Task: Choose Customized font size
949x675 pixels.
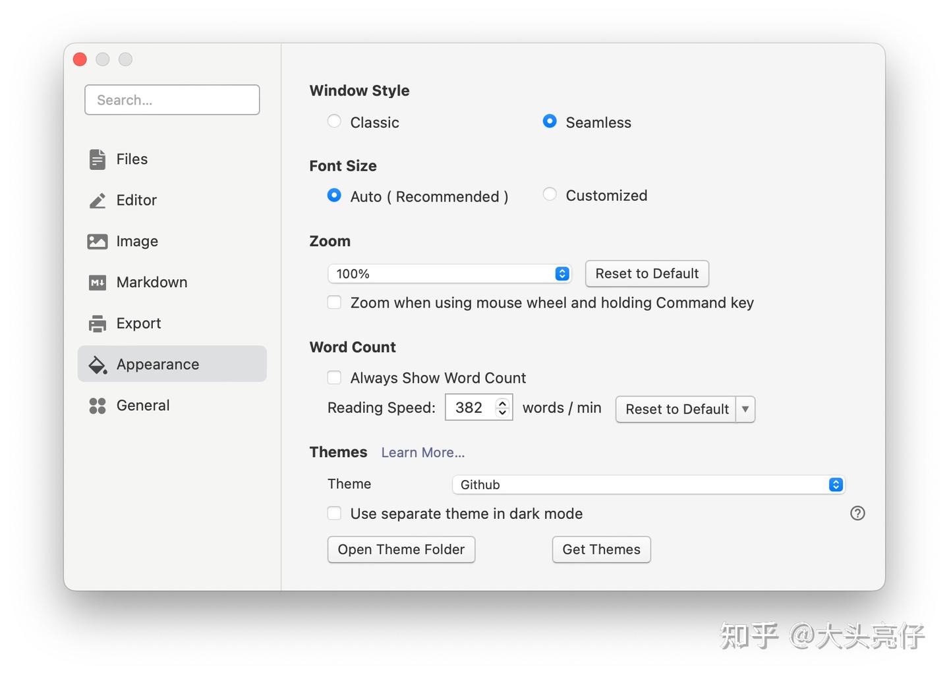Action: pyautogui.click(x=550, y=194)
